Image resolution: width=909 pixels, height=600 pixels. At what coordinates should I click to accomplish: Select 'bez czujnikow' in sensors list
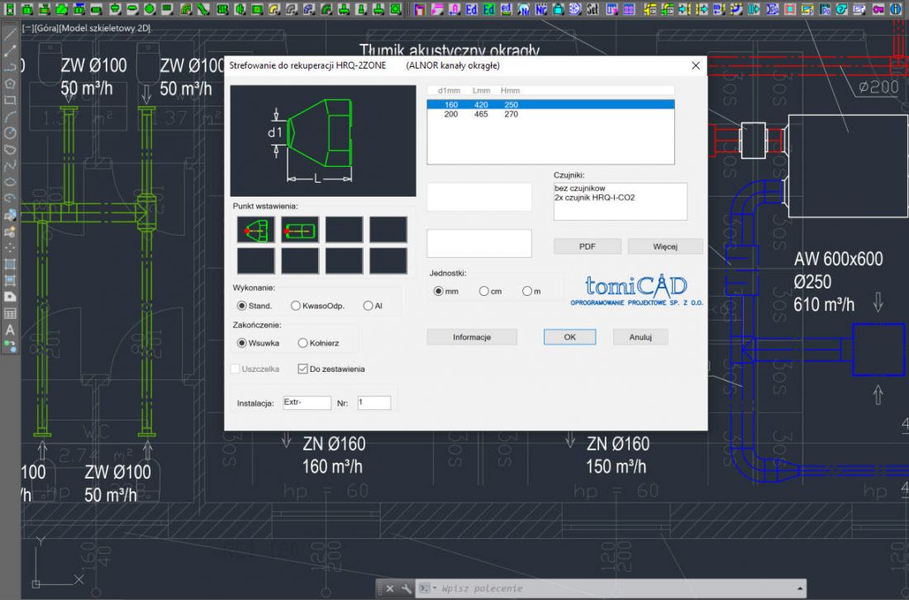(x=580, y=188)
